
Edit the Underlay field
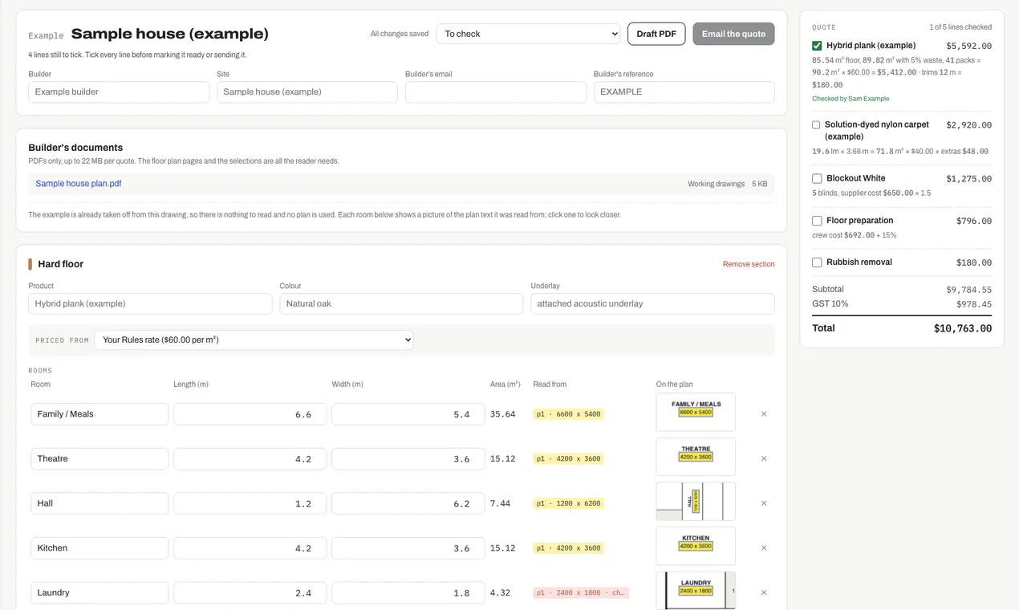[x=652, y=303]
